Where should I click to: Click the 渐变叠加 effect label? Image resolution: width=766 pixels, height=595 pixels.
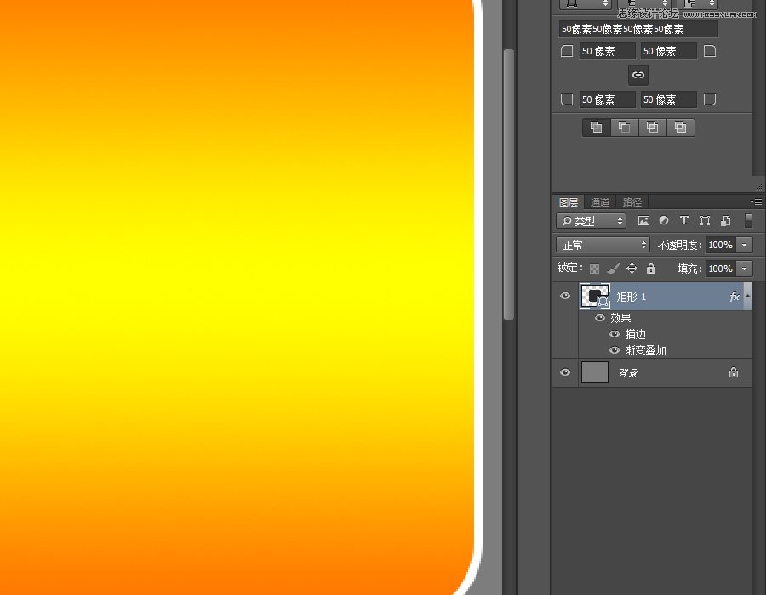(x=645, y=350)
